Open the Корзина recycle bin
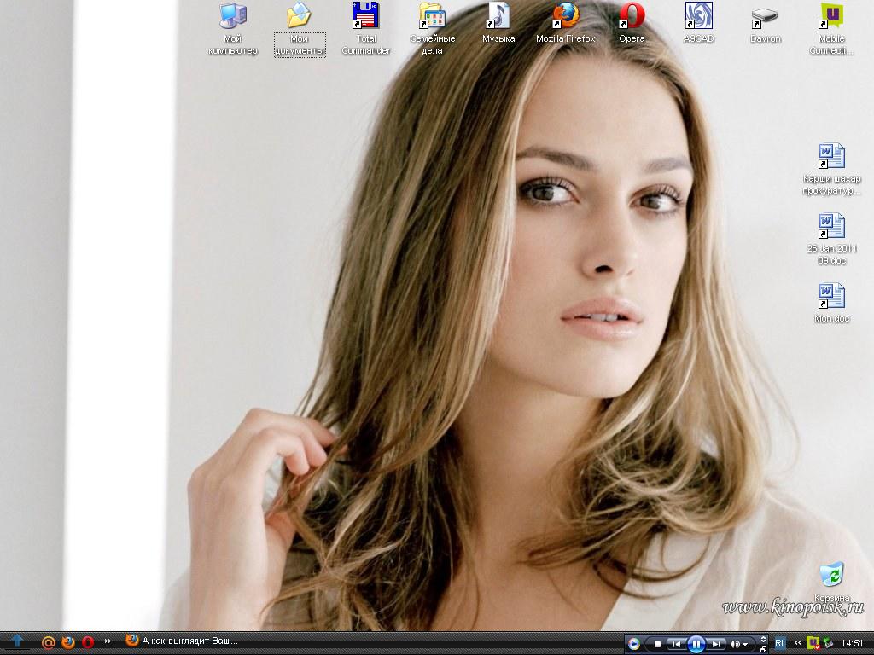 coord(831,576)
